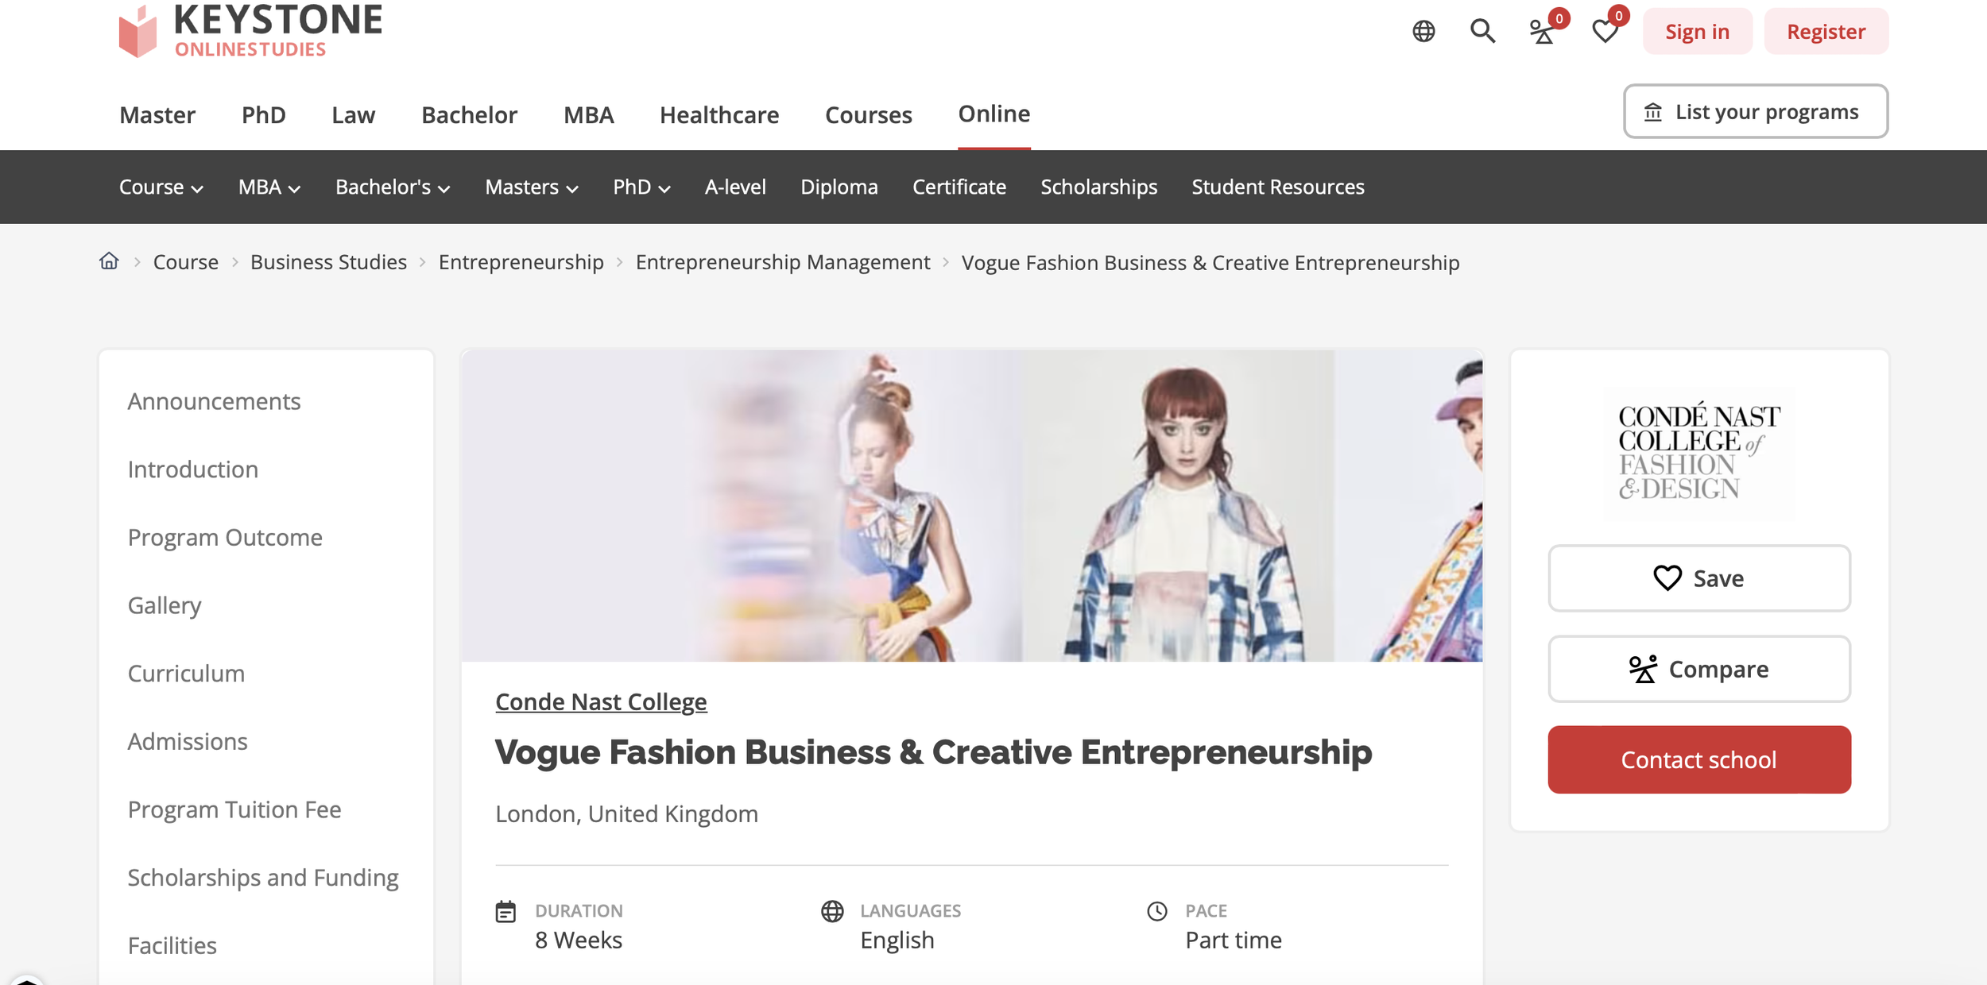The image size is (1987, 985).
Task: Click the globe language selector icon
Action: (1423, 32)
